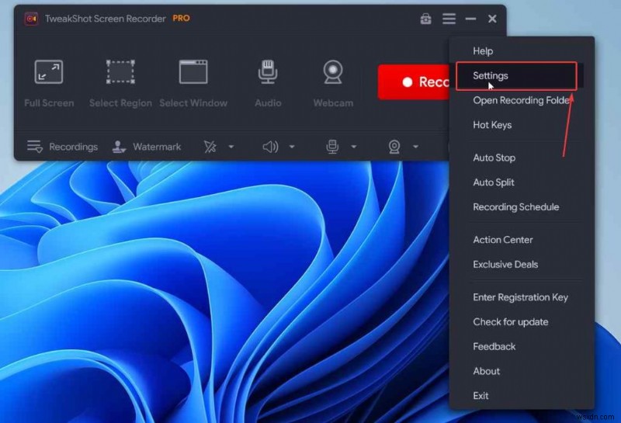The image size is (621, 423).
Task: Select Hot Keys in the menu
Action: point(492,125)
